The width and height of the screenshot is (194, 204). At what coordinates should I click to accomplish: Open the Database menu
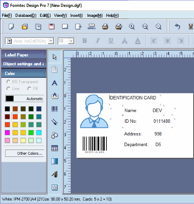click(26, 16)
